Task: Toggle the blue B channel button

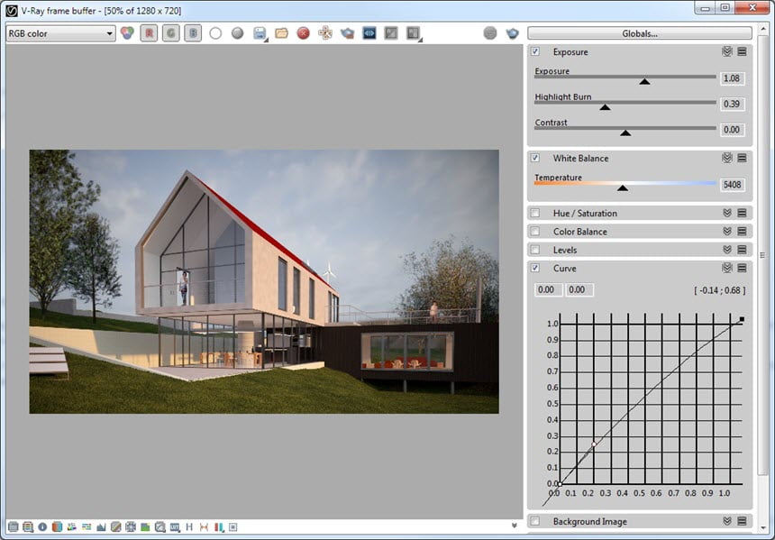Action: coord(193,33)
